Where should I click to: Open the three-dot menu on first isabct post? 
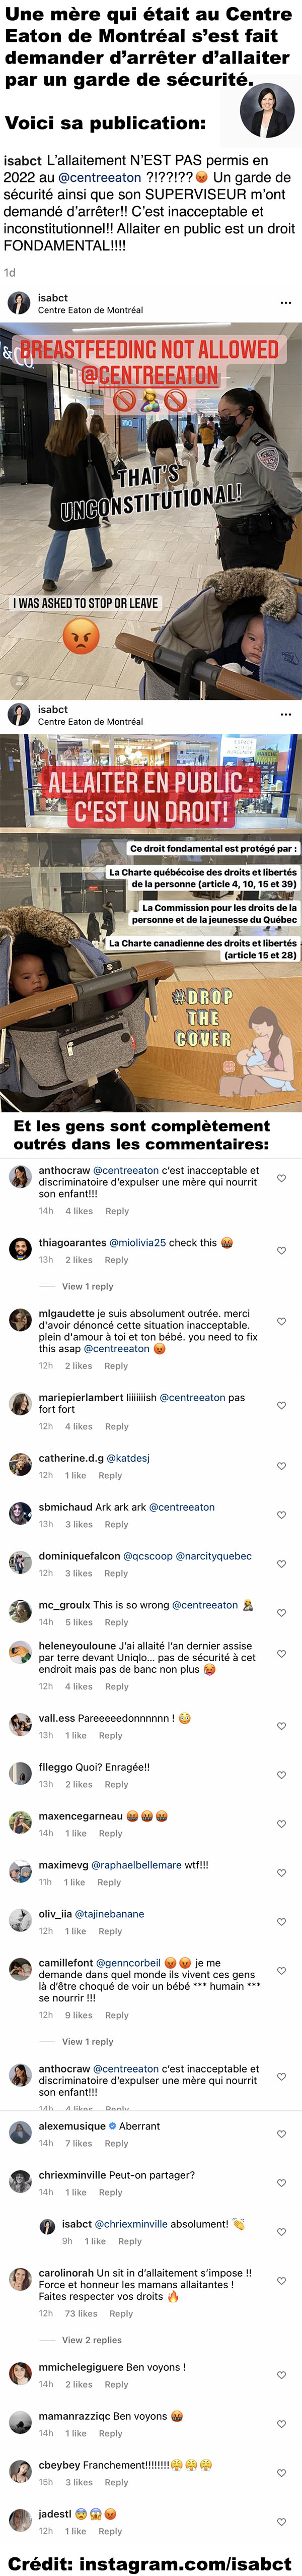tap(286, 303)
